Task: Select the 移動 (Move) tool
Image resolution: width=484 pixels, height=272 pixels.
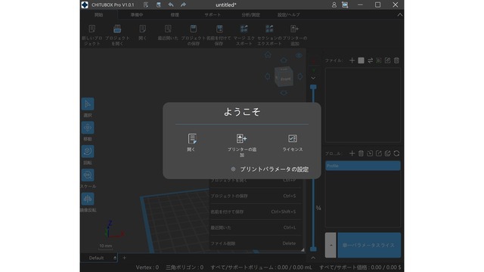Action: (88, 128)
